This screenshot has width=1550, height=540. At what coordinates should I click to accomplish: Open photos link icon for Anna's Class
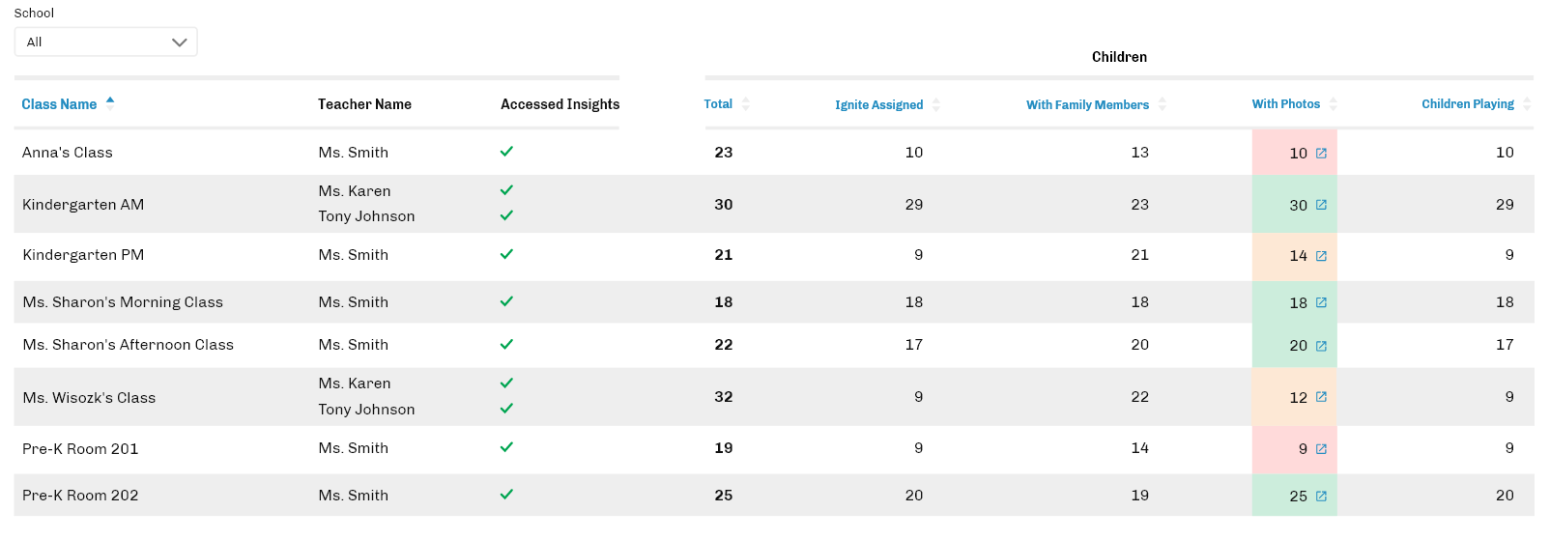(1321, 154)
